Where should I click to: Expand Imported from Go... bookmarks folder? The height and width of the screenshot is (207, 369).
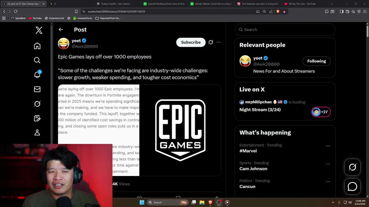(108, 18)
